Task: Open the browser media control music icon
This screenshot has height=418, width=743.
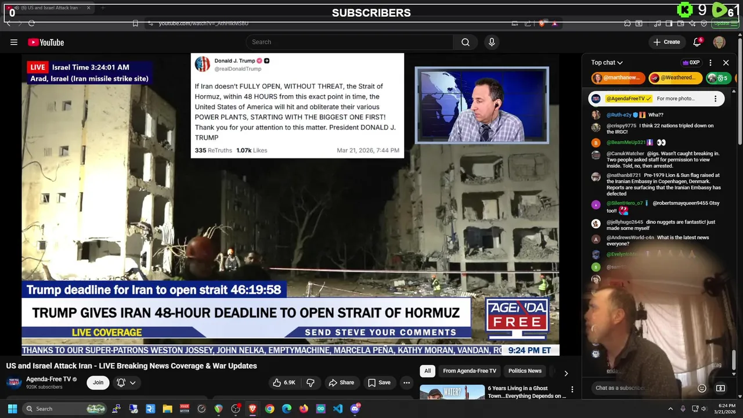Action: [657, 23]
